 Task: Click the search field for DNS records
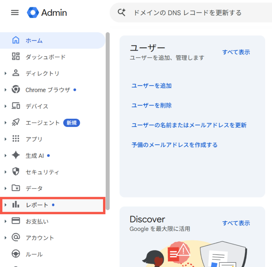(191, 12)
